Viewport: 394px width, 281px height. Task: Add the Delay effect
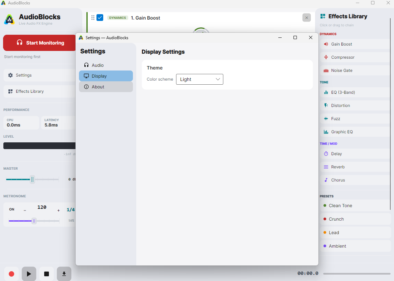point(355,153)
